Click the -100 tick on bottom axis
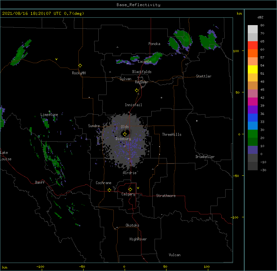The height and width of the screenshot is (271, 277). tap(40, 266)
